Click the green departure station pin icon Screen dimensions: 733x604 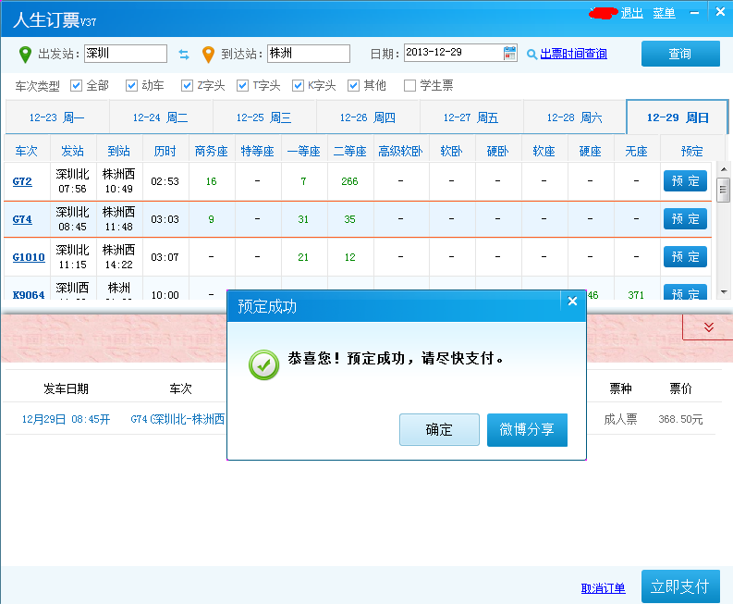coord(25,55)
